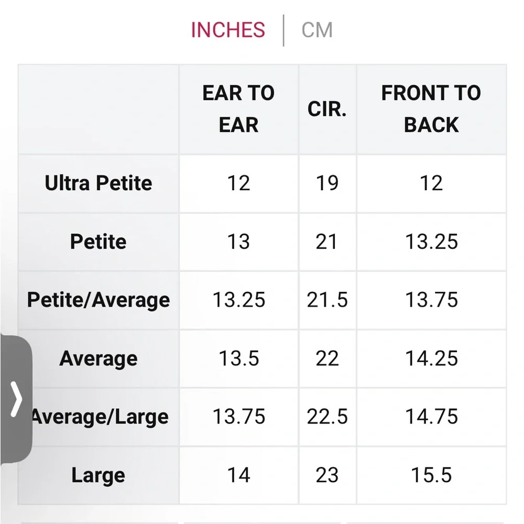
Task: Switch to the INCHES tab
Action: [x=228, y=30]
